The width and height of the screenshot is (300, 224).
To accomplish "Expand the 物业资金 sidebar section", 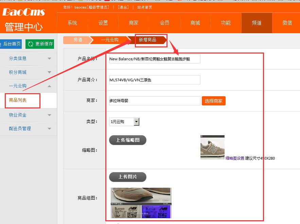I will click(29, 115).
